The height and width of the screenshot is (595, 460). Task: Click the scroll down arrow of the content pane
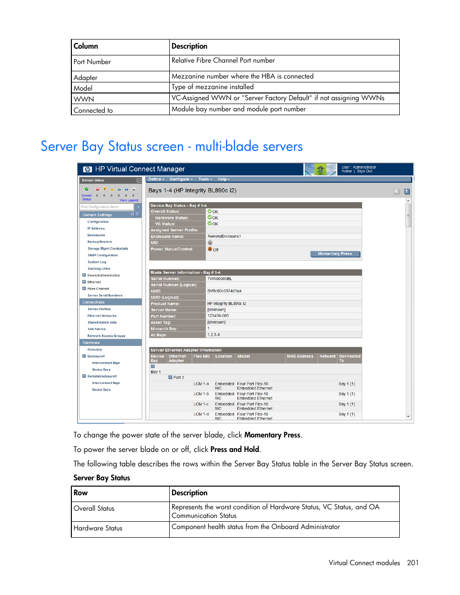coord(408,416)
